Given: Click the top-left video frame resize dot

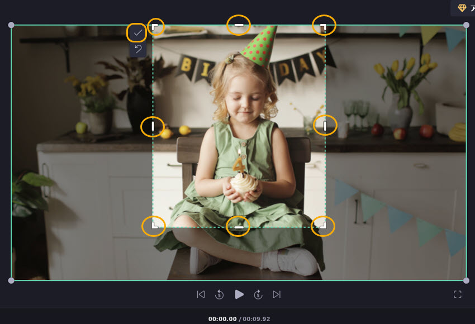Looking at the screenshot, I should [11, 25].
